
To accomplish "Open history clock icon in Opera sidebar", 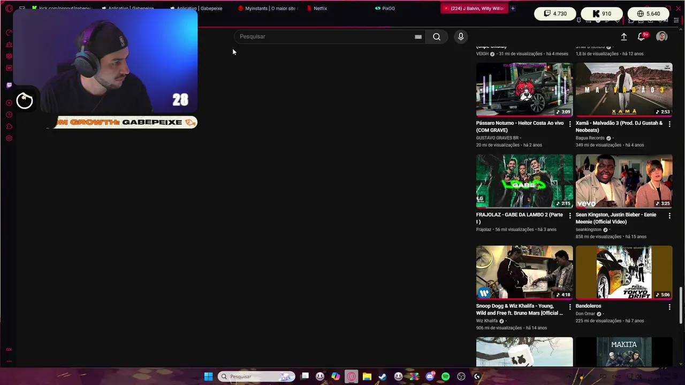I will [9, 115].
